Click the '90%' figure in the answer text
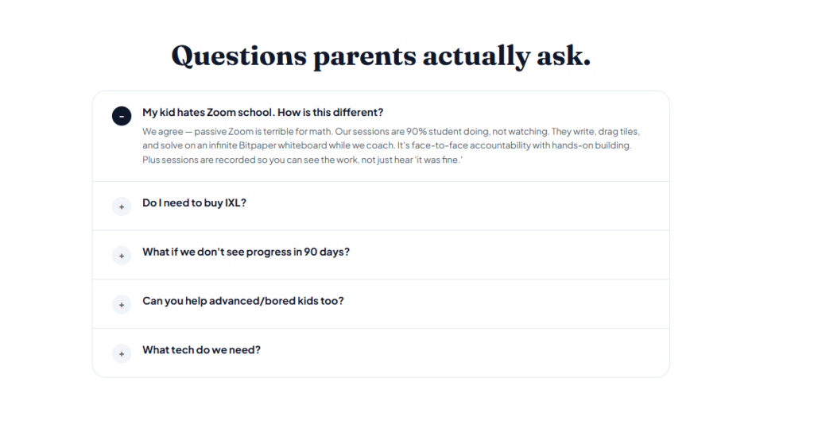The image size is (814, 424). click(416, 132)
